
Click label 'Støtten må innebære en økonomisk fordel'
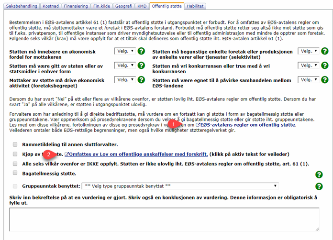pos(53,55)
